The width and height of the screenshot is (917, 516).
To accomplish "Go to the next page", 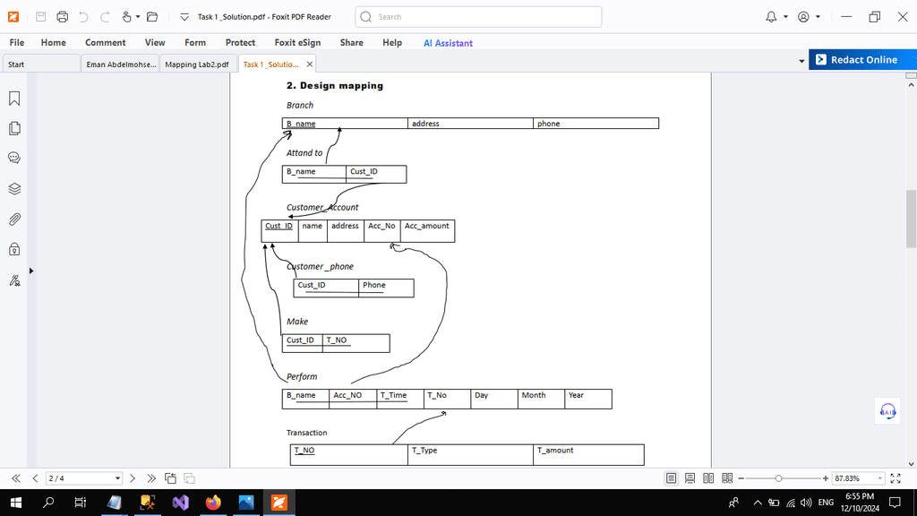I will tap(133, 478).
